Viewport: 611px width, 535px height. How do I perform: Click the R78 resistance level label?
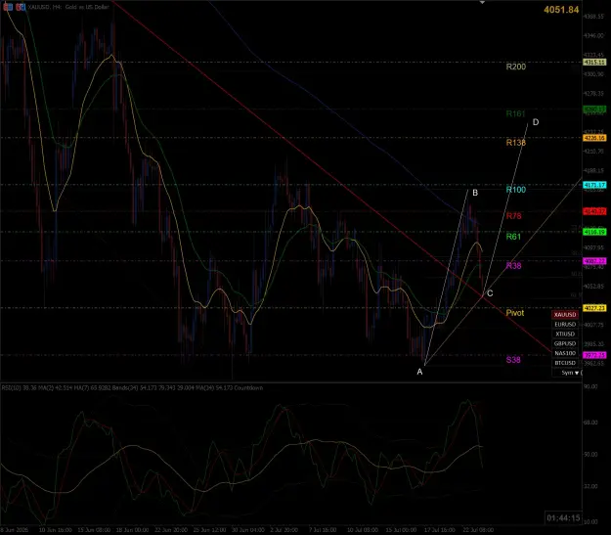click(513, 216)
